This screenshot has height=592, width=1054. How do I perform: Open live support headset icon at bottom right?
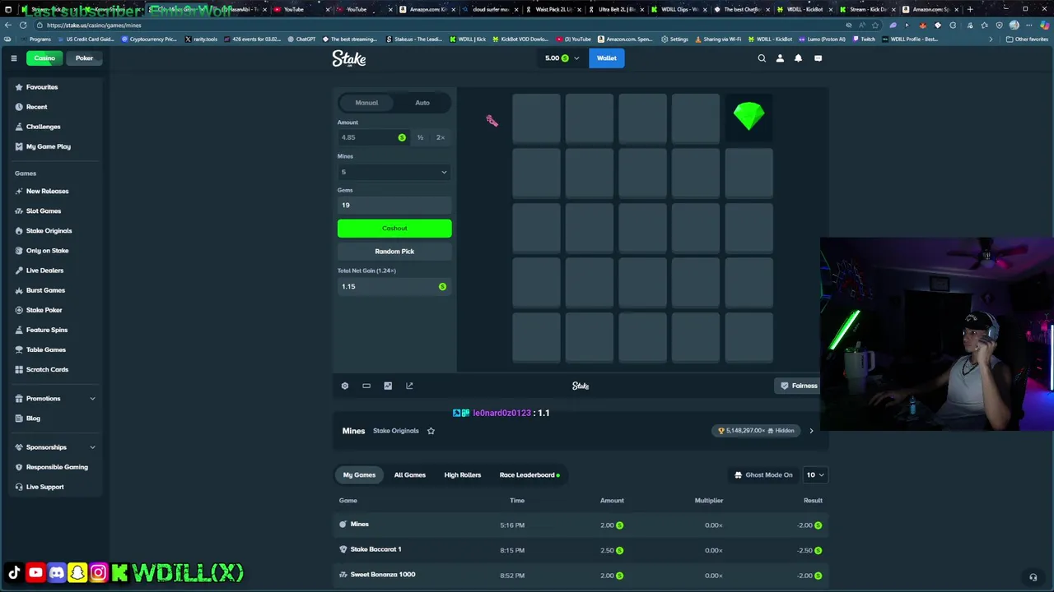coord(1033,577)
